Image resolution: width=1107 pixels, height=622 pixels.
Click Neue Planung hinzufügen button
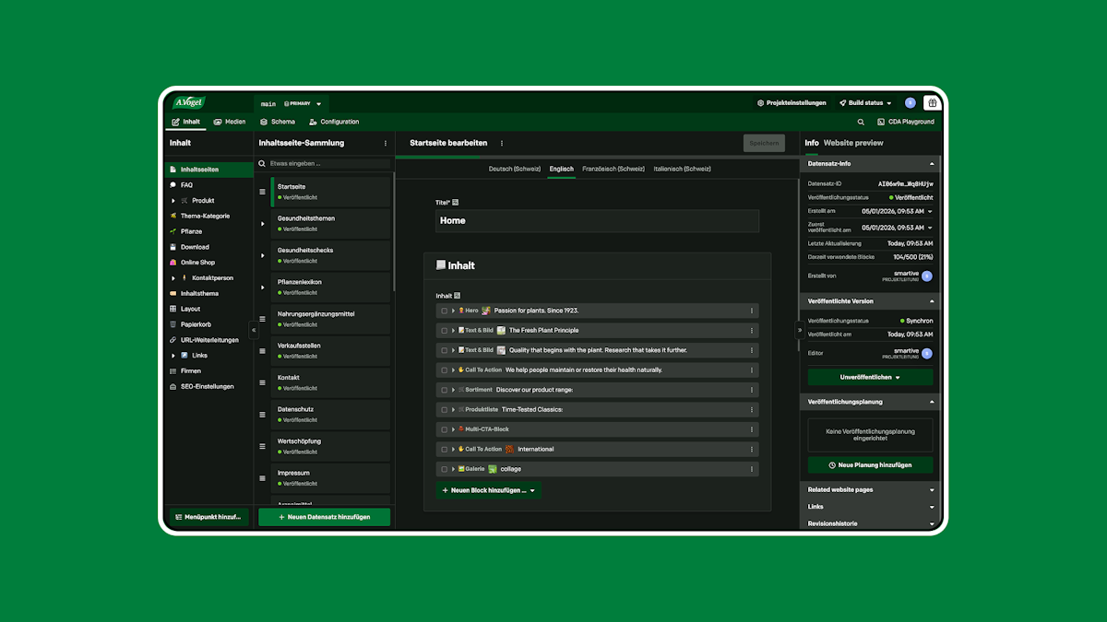(870, 465)
